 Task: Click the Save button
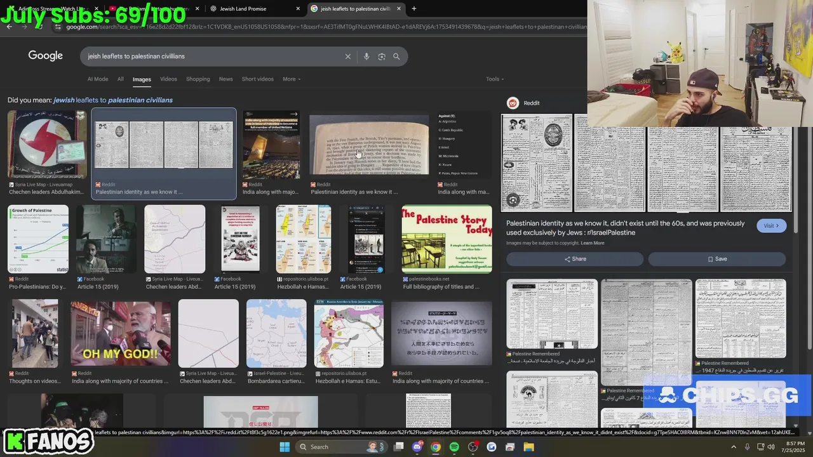point(717,259)
